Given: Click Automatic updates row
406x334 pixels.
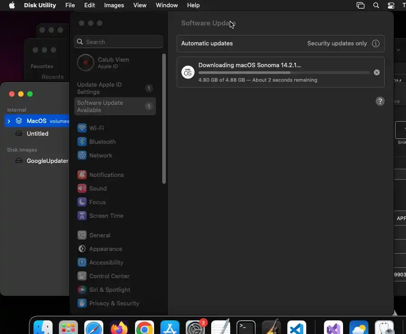Looking at the screenshot, I should pos(280,43).
